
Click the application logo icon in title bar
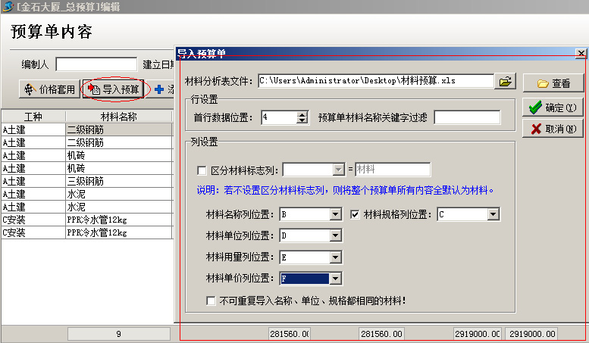tap(8, 6)
